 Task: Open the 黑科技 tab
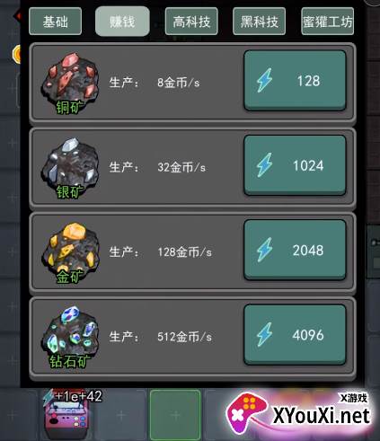pos(259,22)
